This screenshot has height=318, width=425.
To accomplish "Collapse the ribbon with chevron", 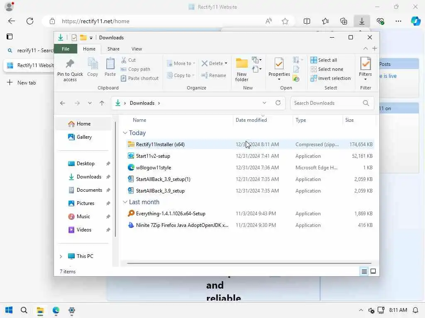I will 365,48.
